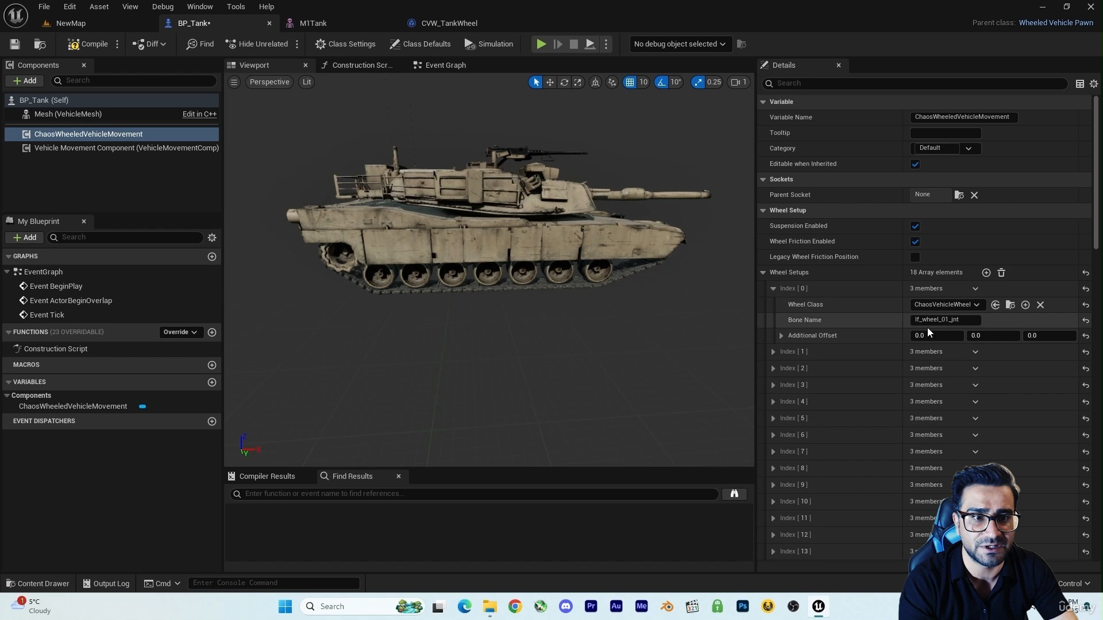This screenshot has height=620, width=1103.
Task: Select the rotate transform tool in viewport
Action: (564, 82)
